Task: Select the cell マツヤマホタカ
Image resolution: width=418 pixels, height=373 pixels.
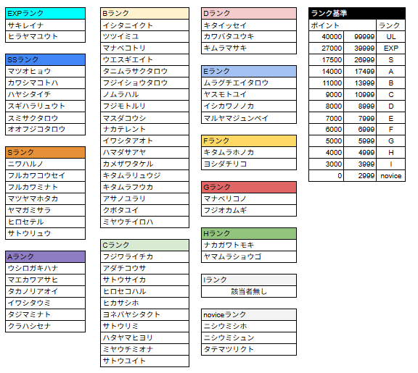Action: [45, 198]
